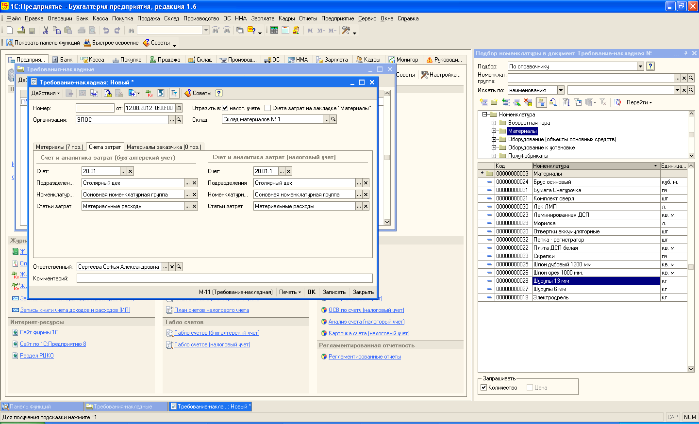Open Искать по наименованию dropdown

[561, 90]
